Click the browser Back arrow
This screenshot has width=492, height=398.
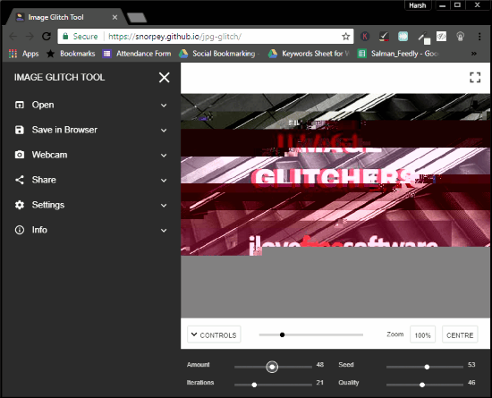[13, 37]
